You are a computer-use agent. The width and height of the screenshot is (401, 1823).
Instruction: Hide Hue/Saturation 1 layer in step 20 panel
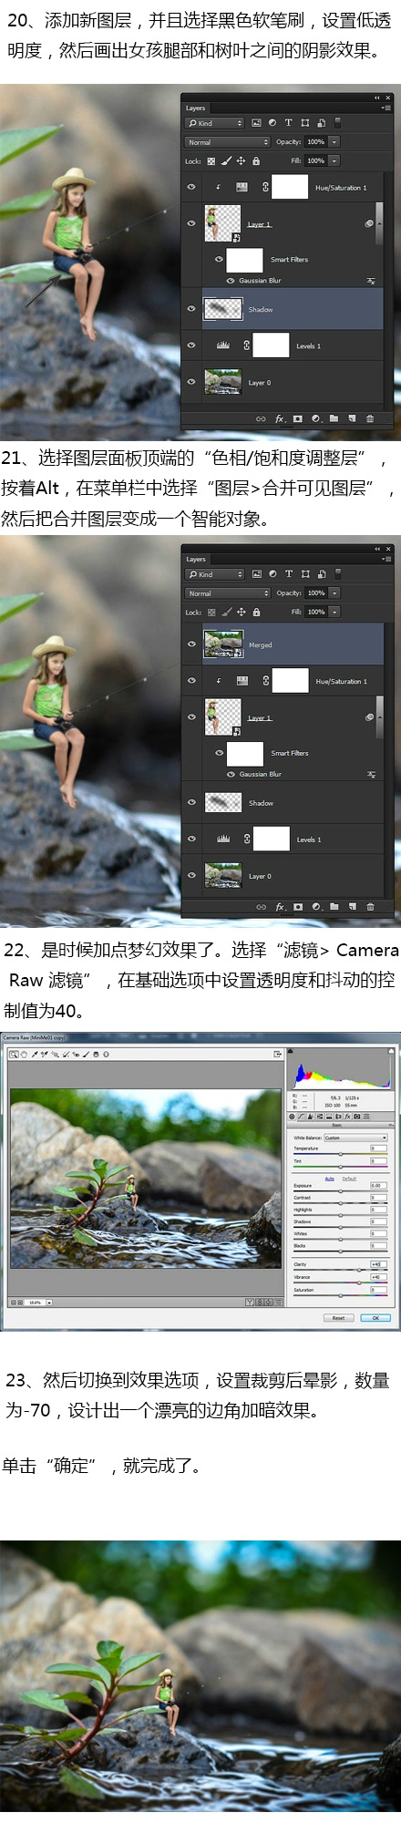(191, 187)
